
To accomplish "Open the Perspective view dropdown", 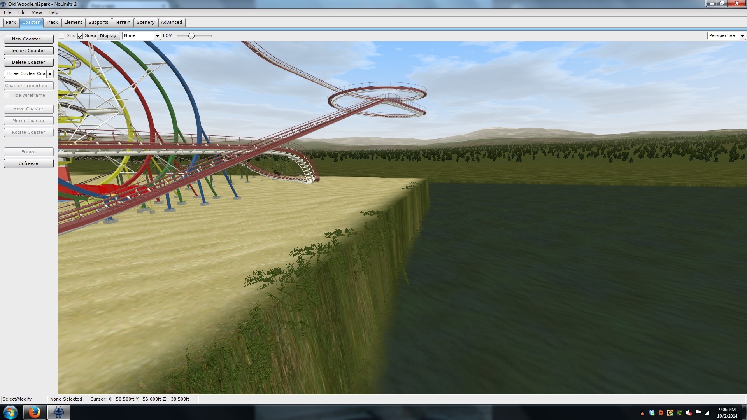I will [x=742, y=36].
